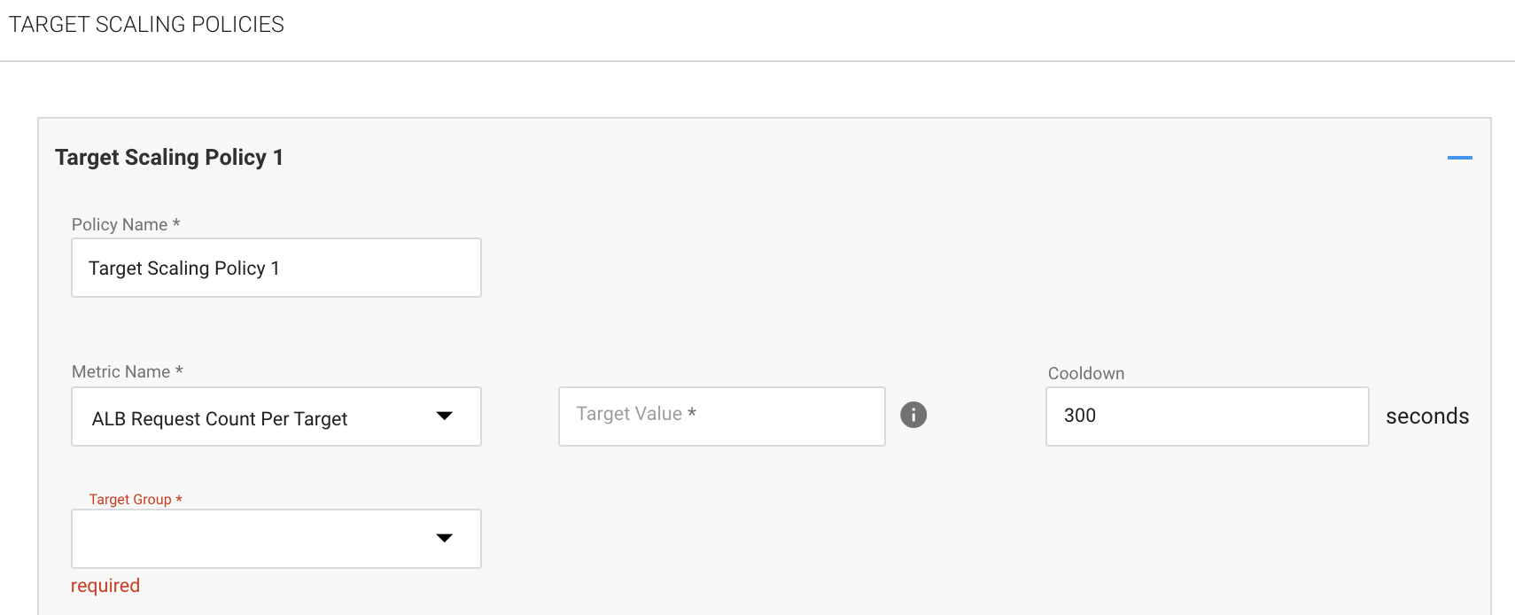This screenshot has height=615, width=1515.
Task: Click into the Target Value field
Action: tap(721, 416)
